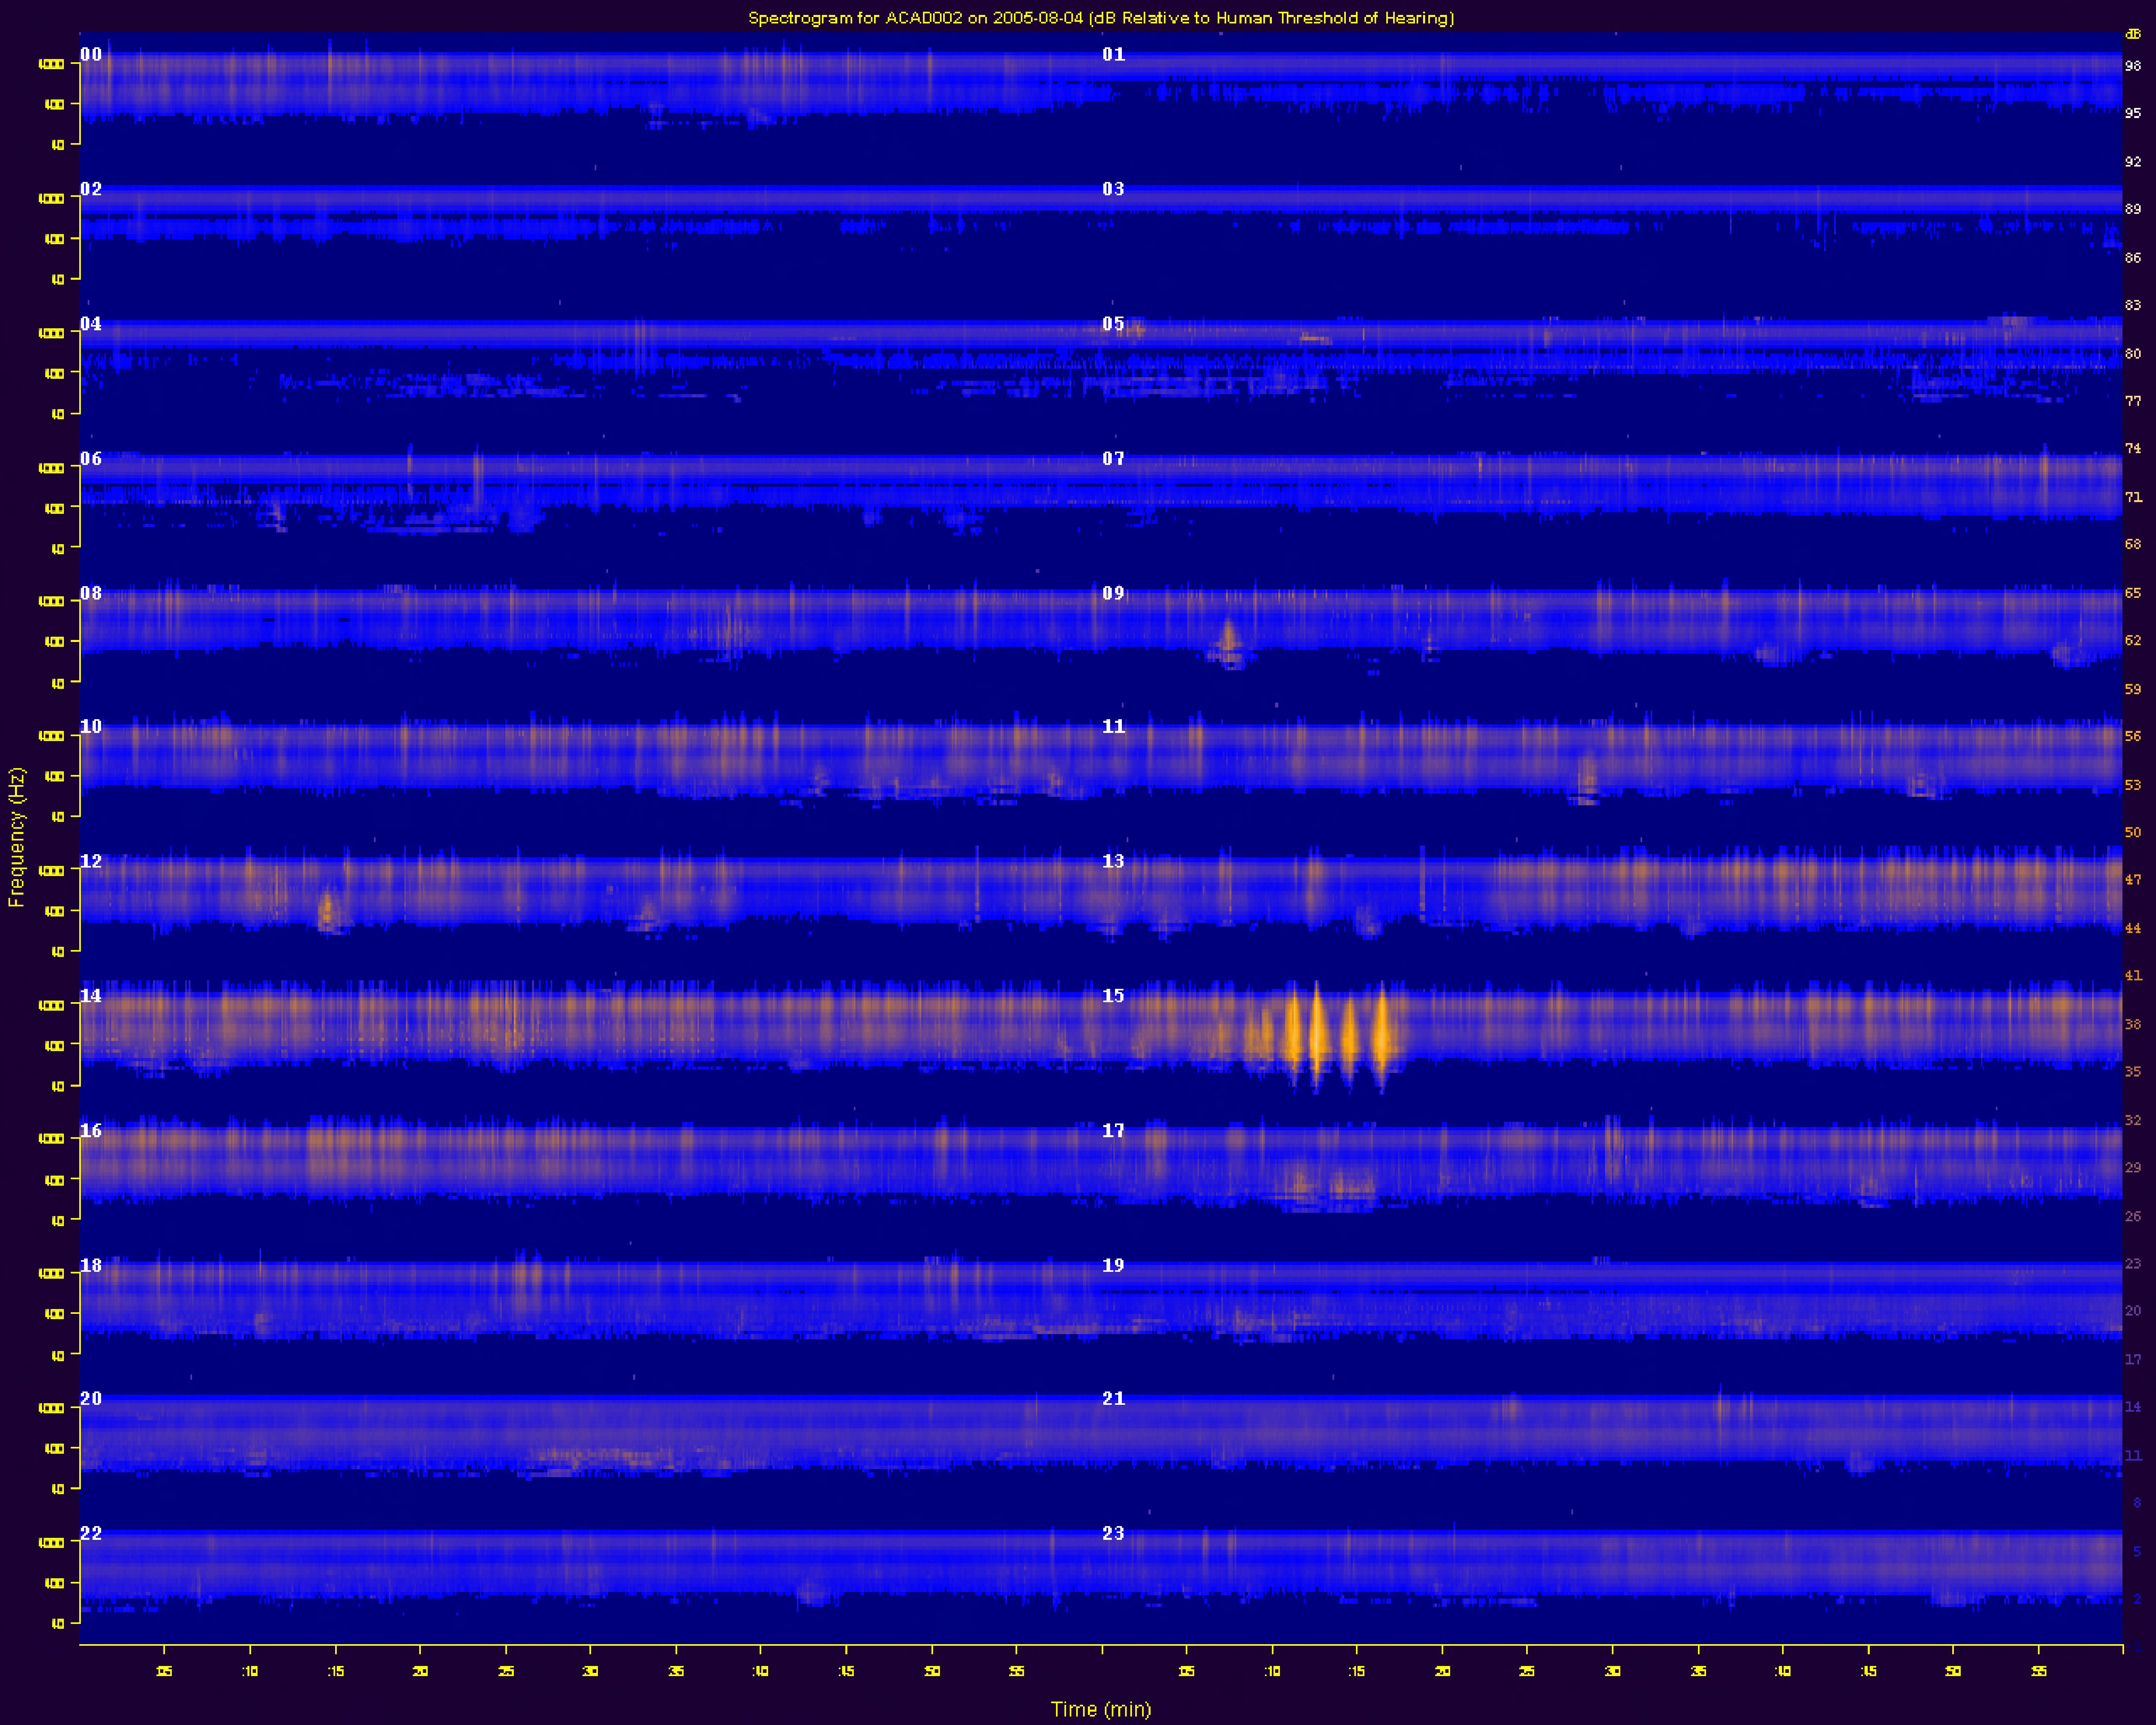Pick the 74 value on the dB scale

click(2133, 448)
